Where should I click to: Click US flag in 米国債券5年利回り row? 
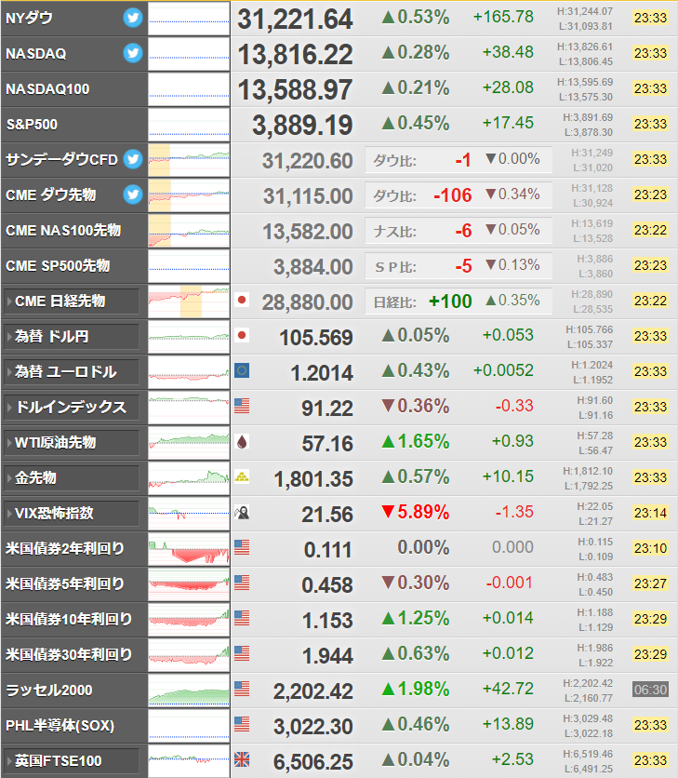(242, 583)
